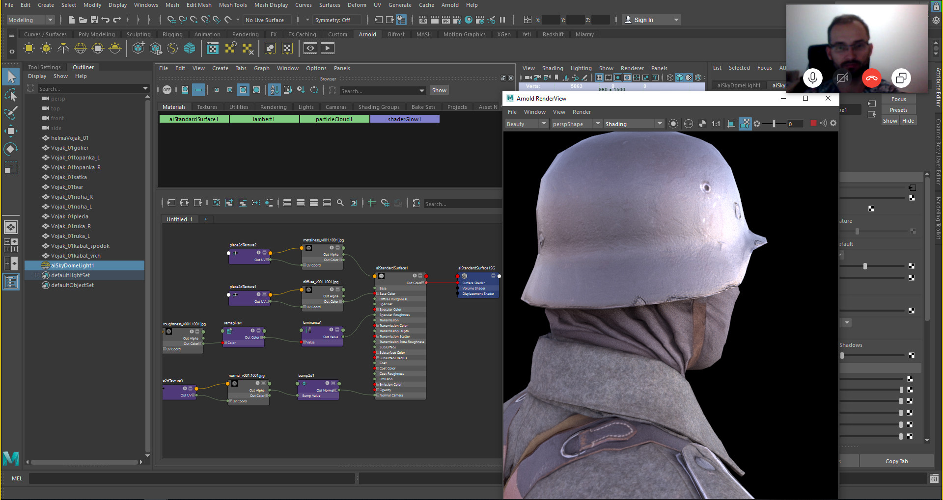Open the Mesh Tools menu
The height and width of the screenshot is (500, 943).
[233, 5]
